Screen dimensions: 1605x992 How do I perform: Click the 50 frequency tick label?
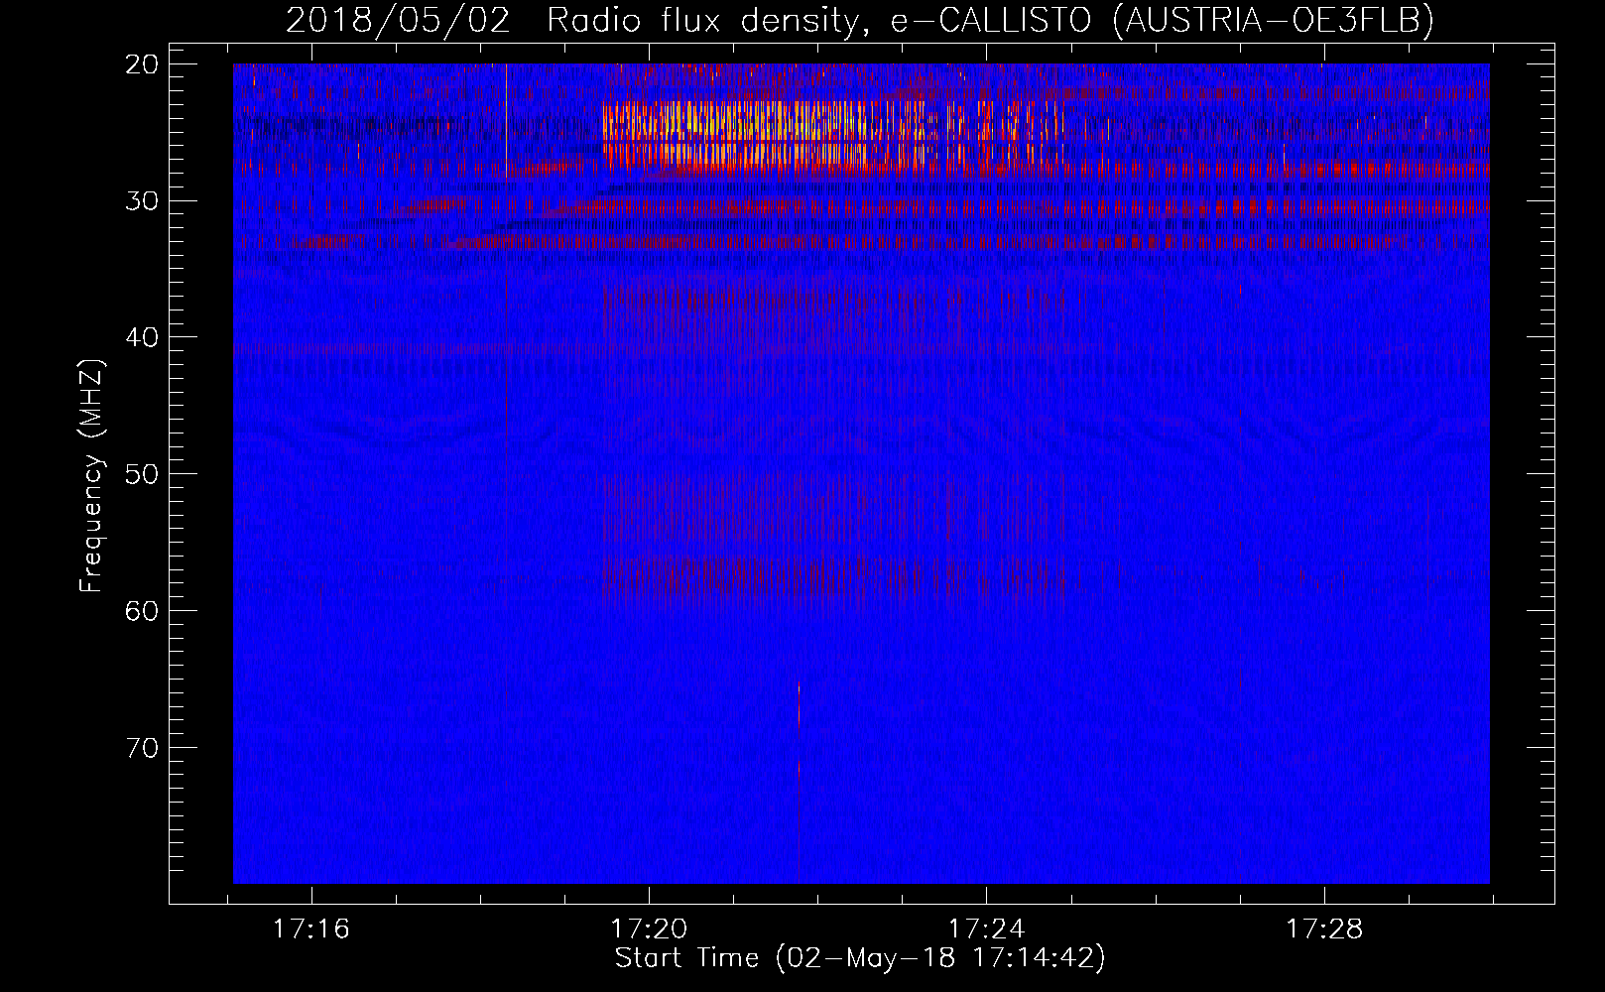pos(142,474)
